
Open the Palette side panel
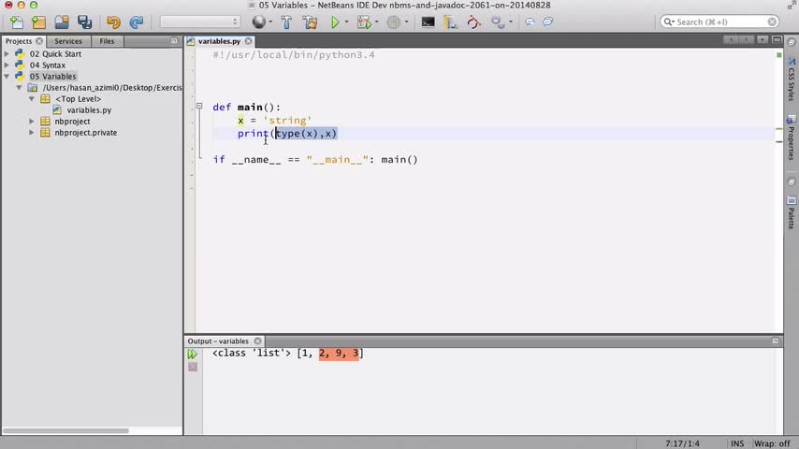point(791,211)
